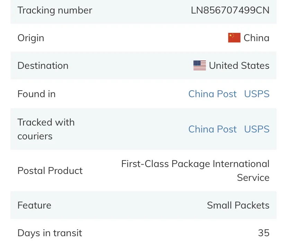Click the United States flag icon
This screenshot has height=249, width=287.
[200, 65]
